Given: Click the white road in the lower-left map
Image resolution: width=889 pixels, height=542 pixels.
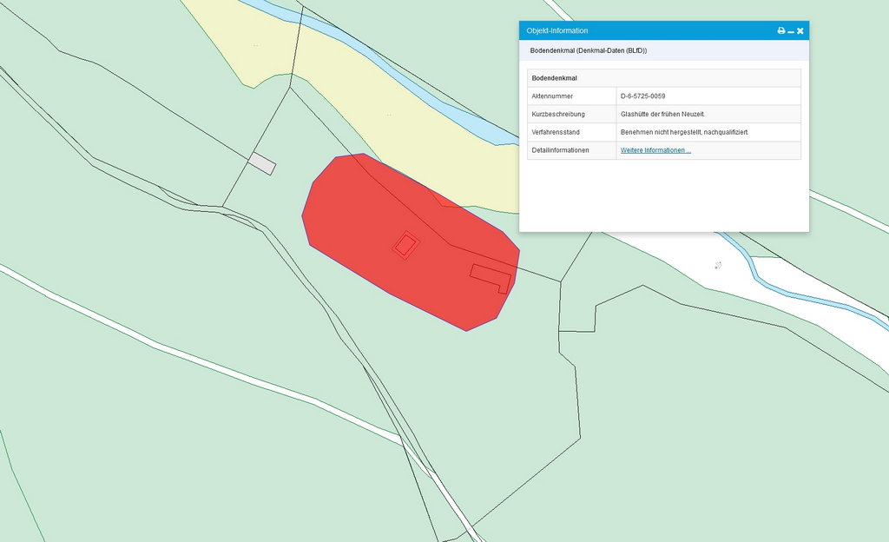Looking at the screenshot, I should 174,339.
